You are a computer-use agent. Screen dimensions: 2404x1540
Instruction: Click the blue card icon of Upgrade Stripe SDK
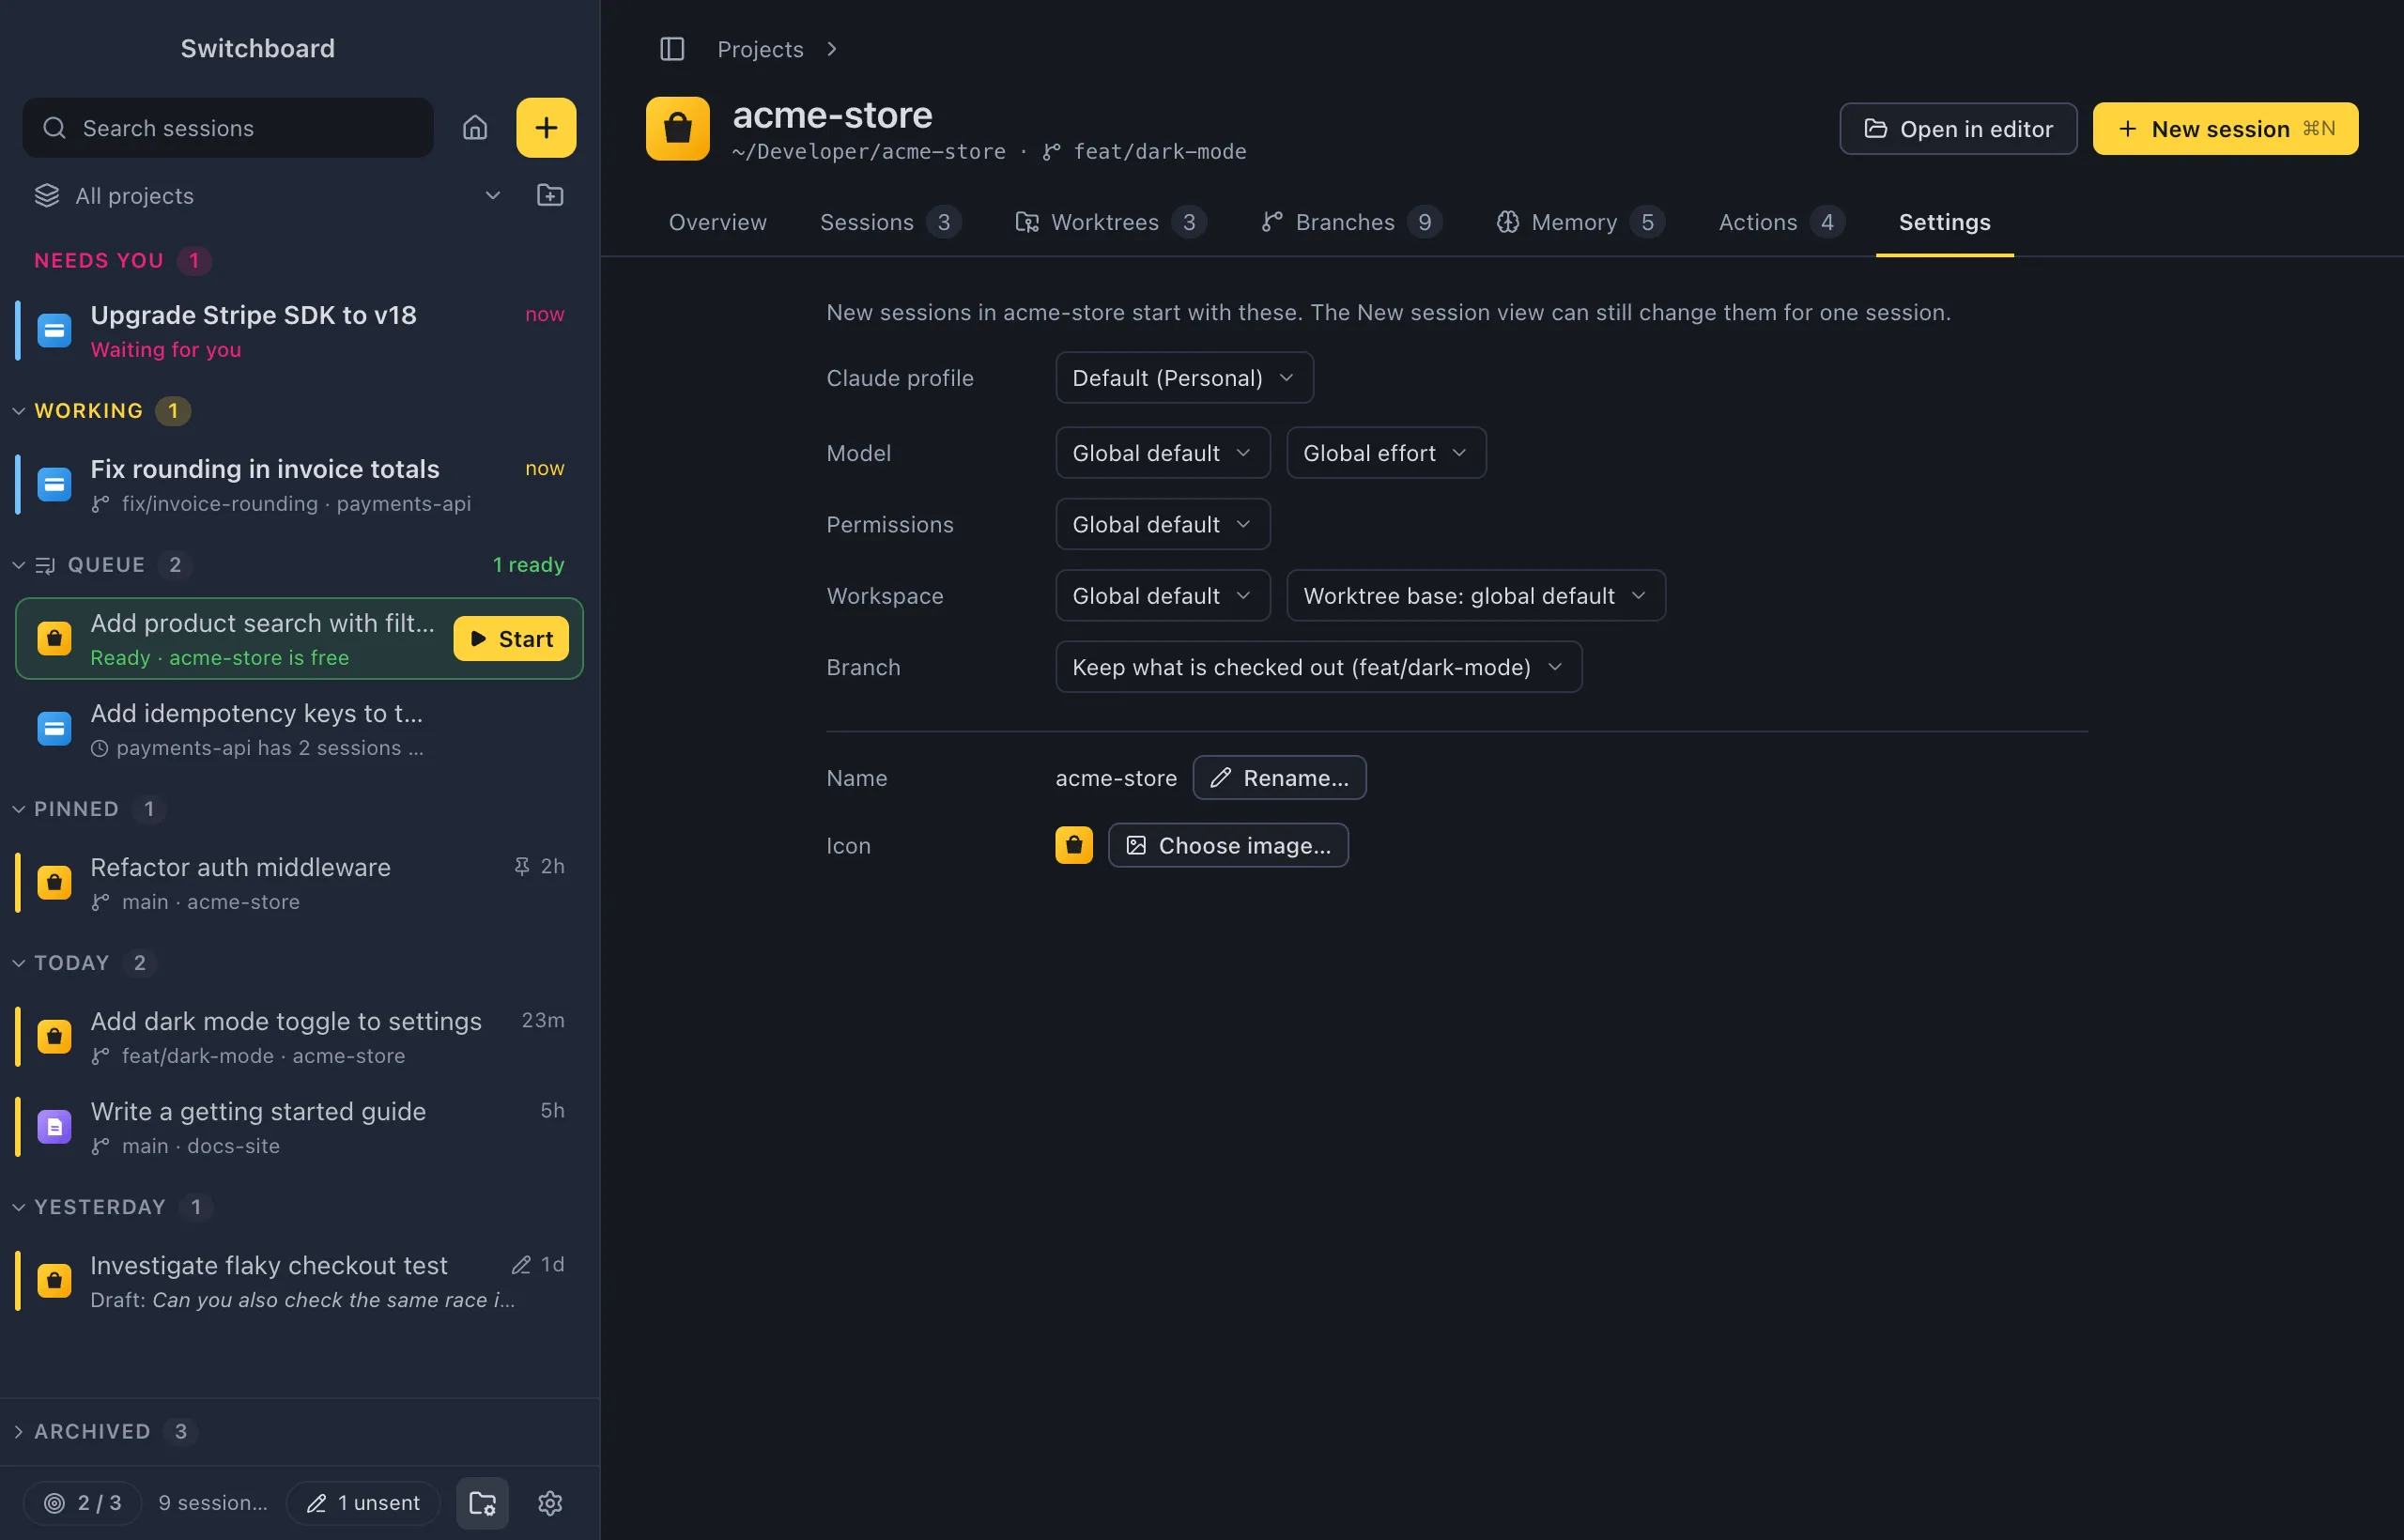[x=55, y=330]
